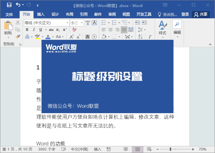Click the phonetic guide wén icon

[88, 23]
